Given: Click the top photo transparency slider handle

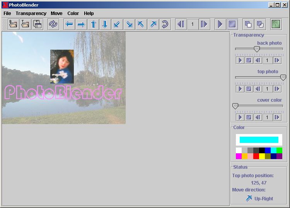Looking at the screenshot, I should (x=283, y=77).
